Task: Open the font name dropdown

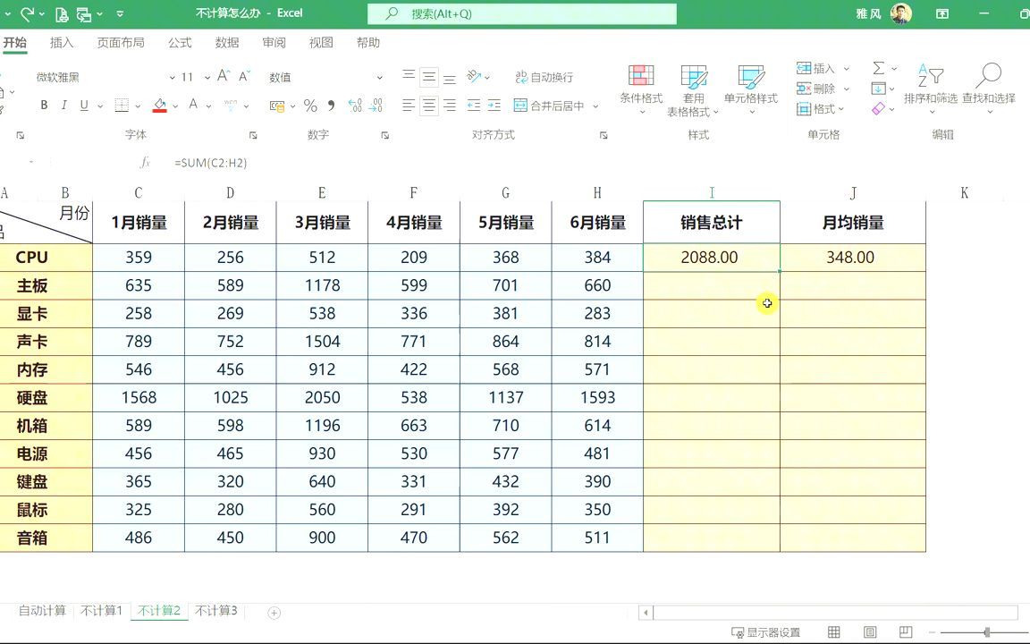Action: (172, 77)
